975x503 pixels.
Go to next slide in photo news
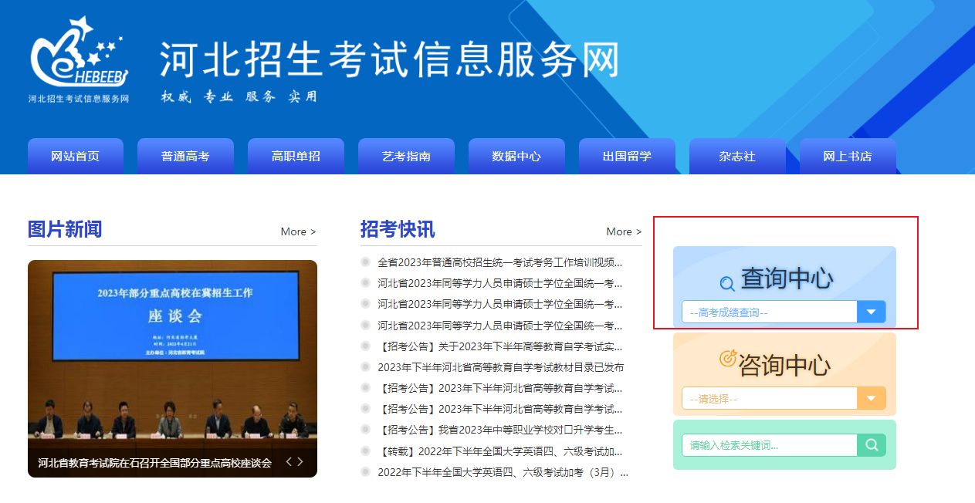(300, 461)
